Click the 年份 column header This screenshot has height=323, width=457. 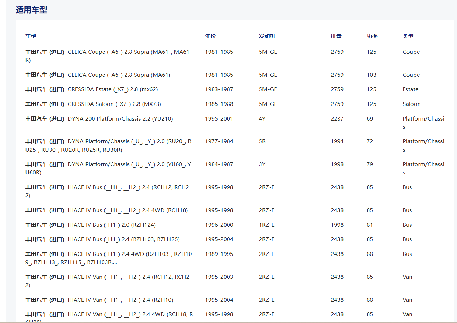point(210,36)
